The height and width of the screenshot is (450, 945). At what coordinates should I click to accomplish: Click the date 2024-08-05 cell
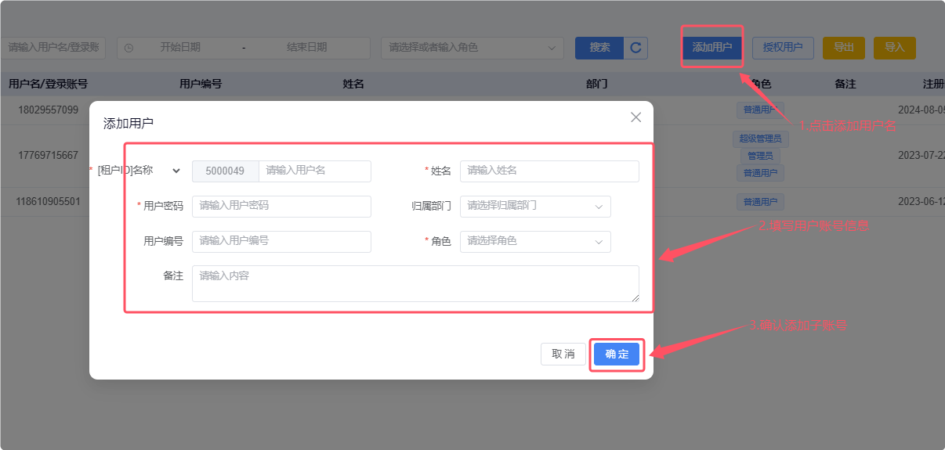(x=921, y=110)
